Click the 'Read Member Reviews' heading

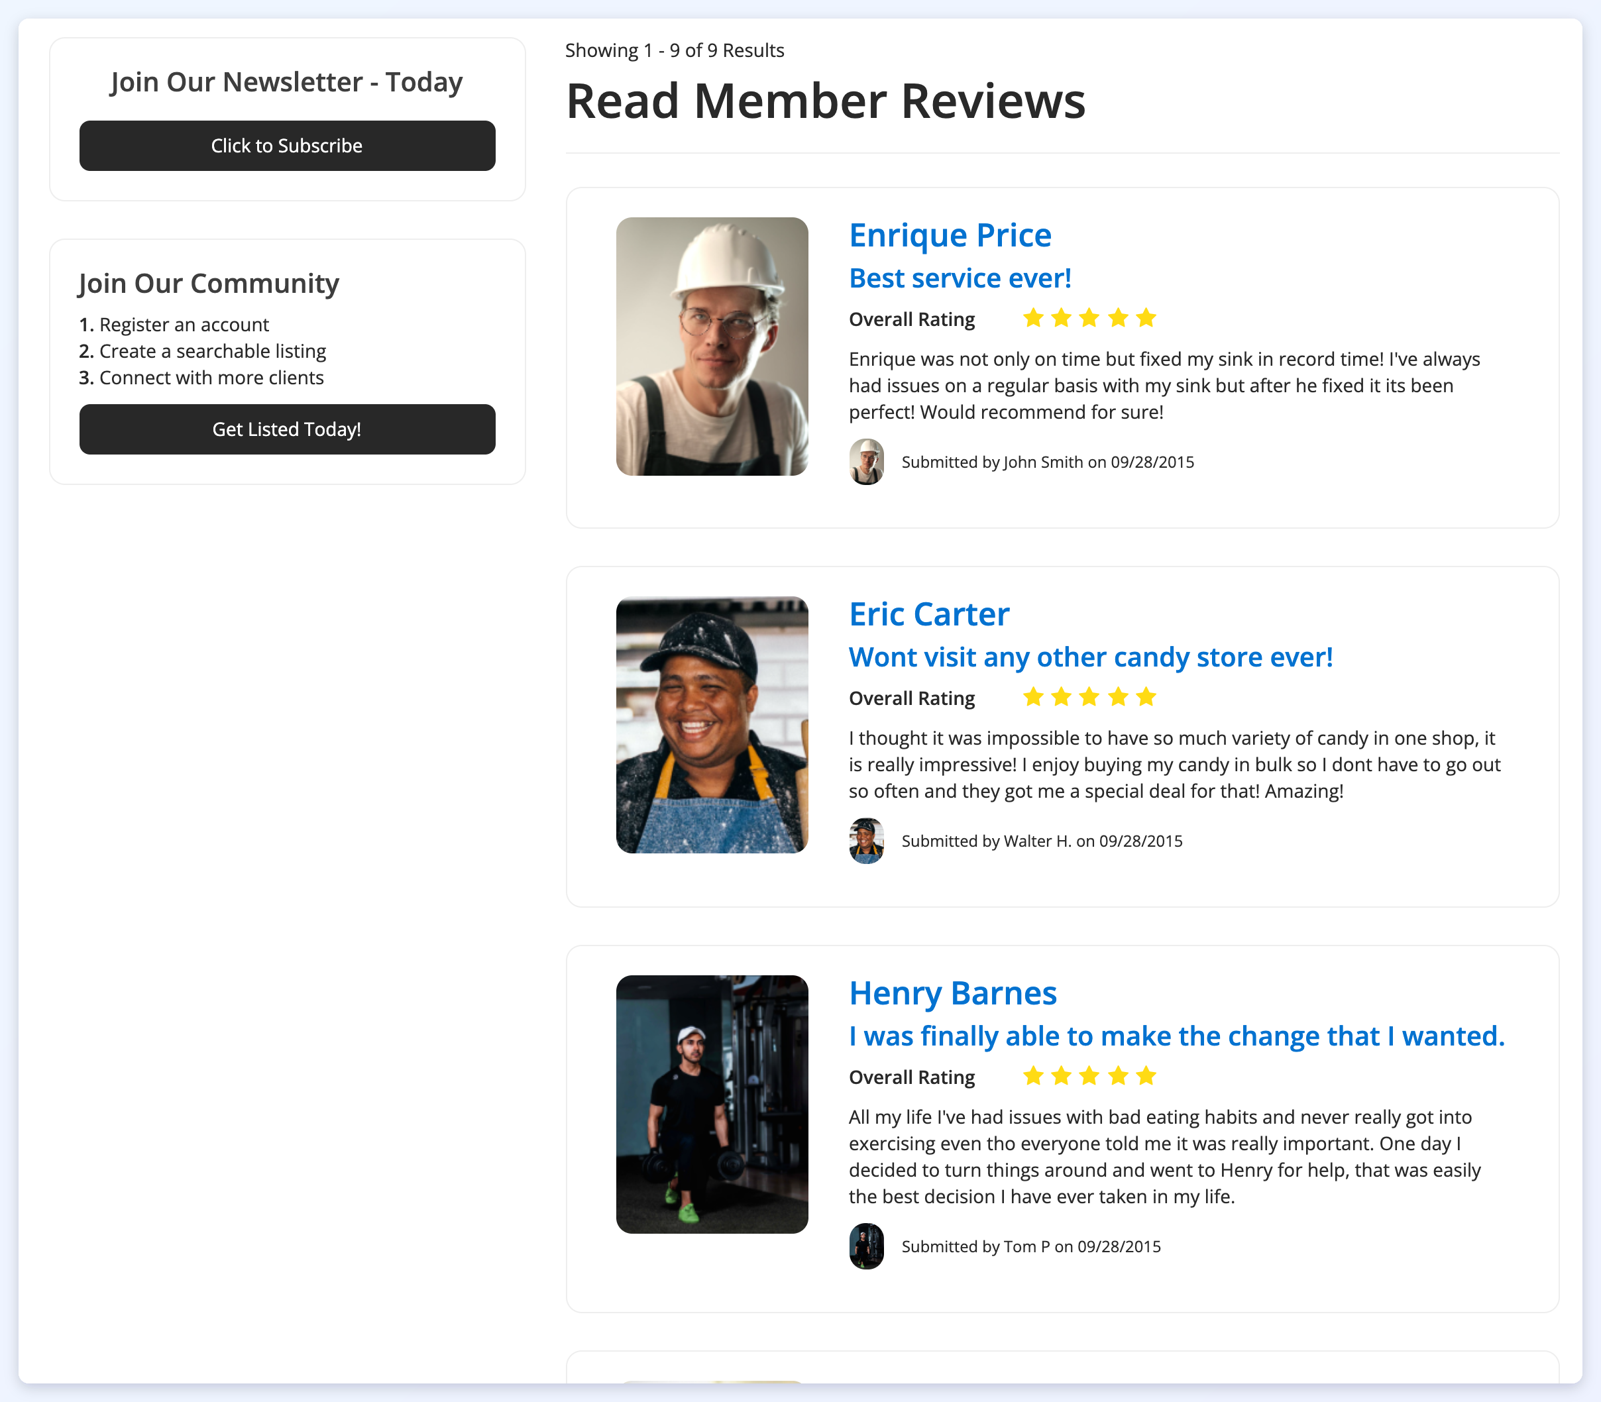coord(826,101)
